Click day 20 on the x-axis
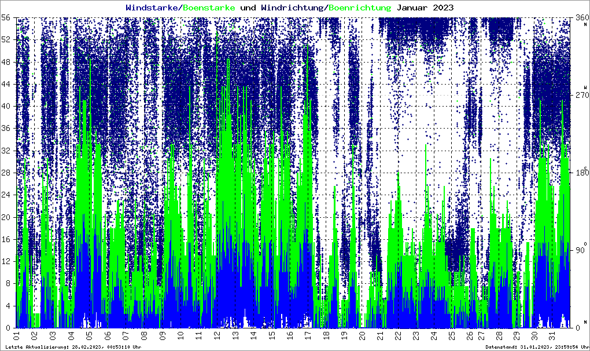Screen dimensions: 590x351 point(362,335)
